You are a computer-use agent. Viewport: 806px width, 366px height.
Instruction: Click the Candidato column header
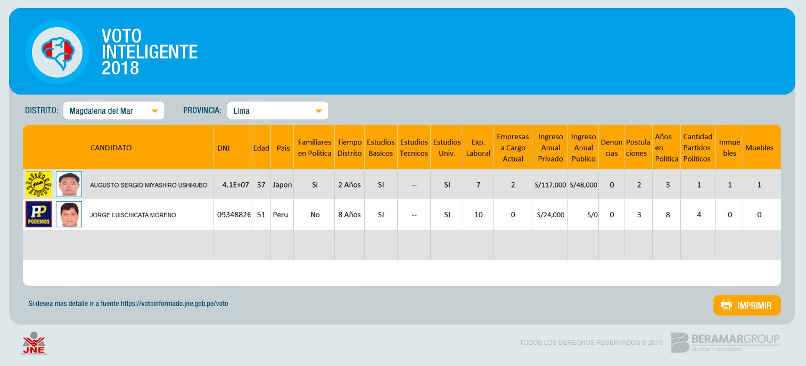(x=111, y=148)
